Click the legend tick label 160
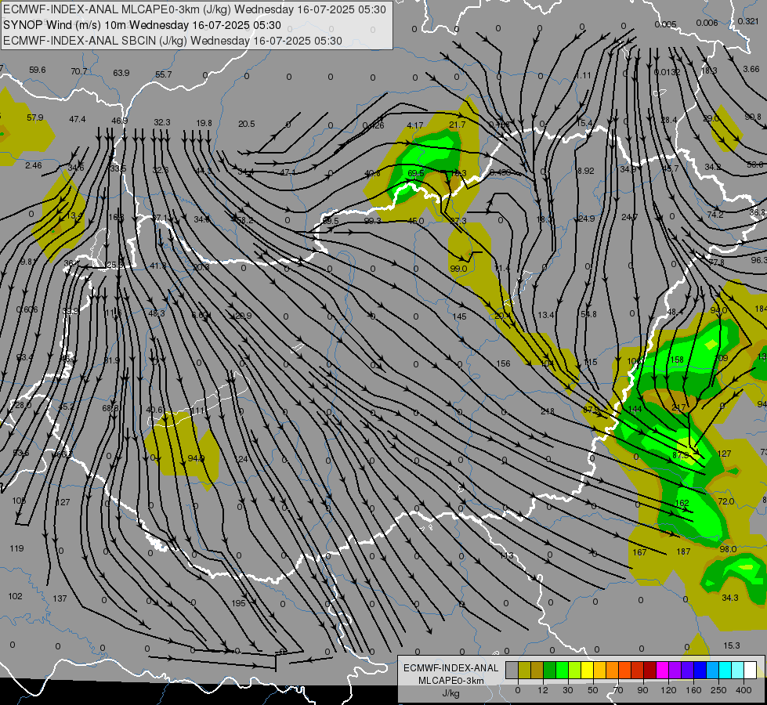 point(693,690)
